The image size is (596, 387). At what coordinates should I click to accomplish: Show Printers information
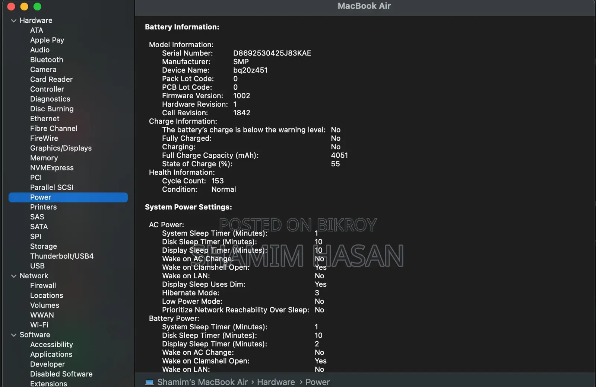point(43,207)
